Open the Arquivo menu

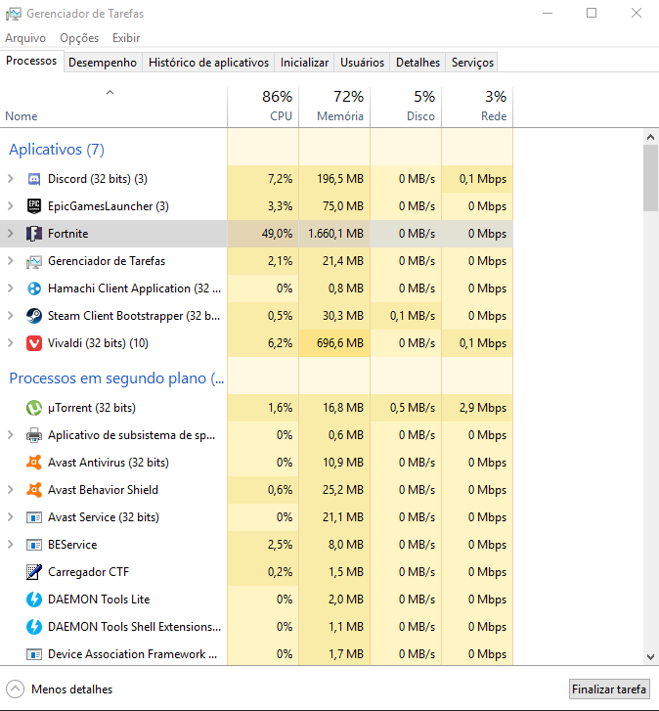coord(25,38)
